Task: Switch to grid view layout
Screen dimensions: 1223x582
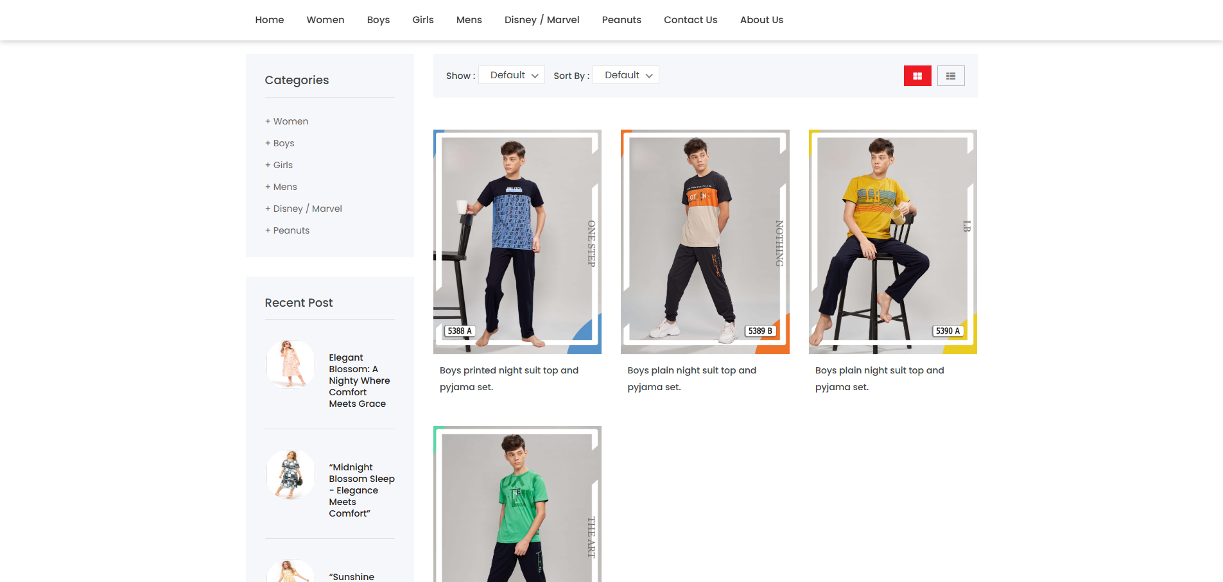Action: click(917, 75)
